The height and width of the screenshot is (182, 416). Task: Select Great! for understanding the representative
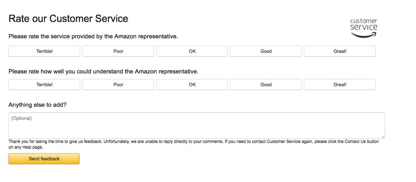339,84
